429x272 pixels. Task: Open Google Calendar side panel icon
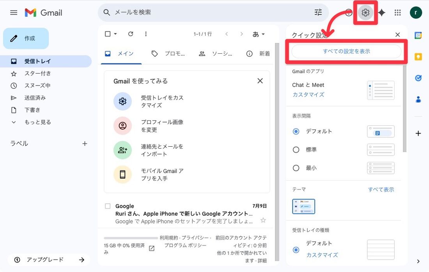(418, 35)
